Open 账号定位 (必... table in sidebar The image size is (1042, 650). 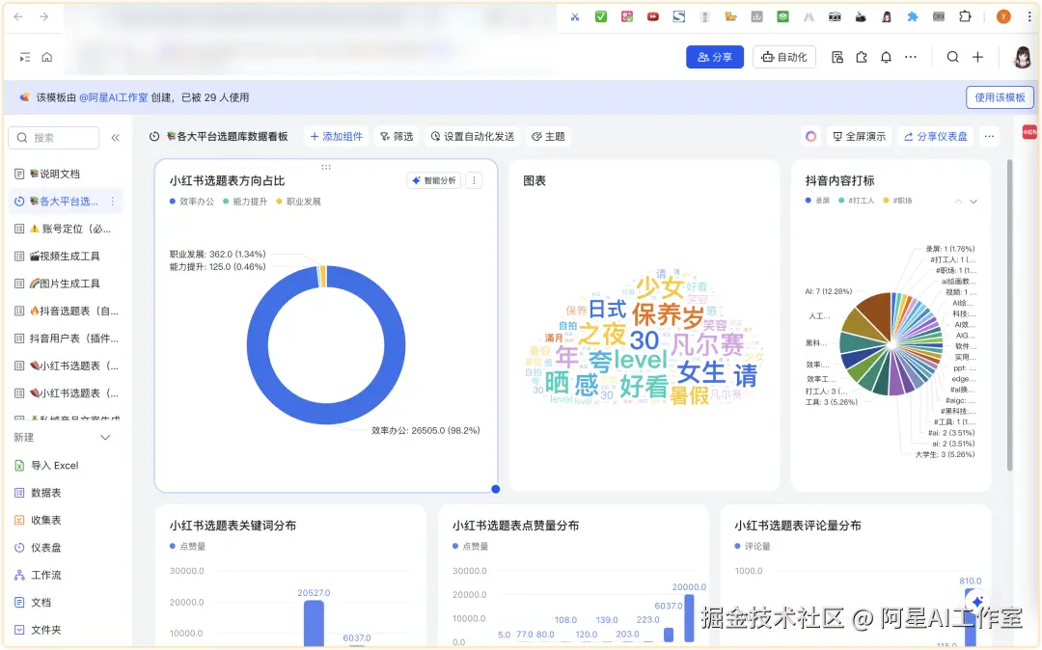click(66, 229)
